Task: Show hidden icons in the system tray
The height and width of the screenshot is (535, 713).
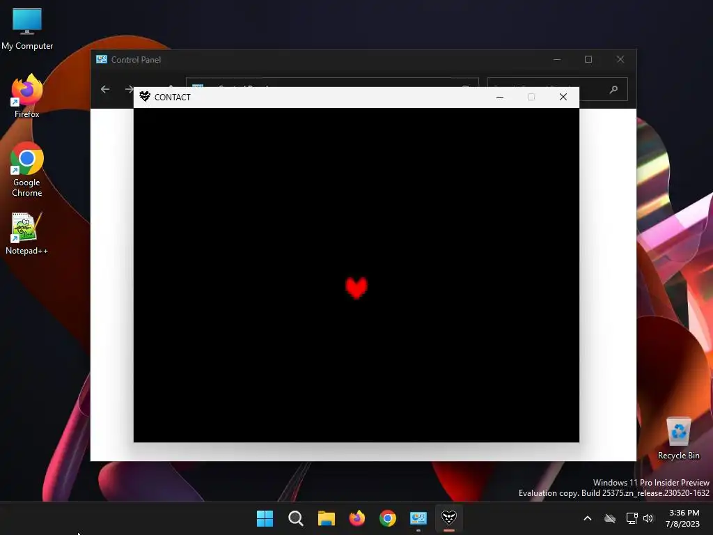Action: [x=588, y=518]
